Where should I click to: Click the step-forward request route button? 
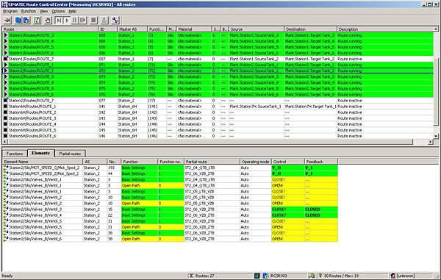point(59,21)
